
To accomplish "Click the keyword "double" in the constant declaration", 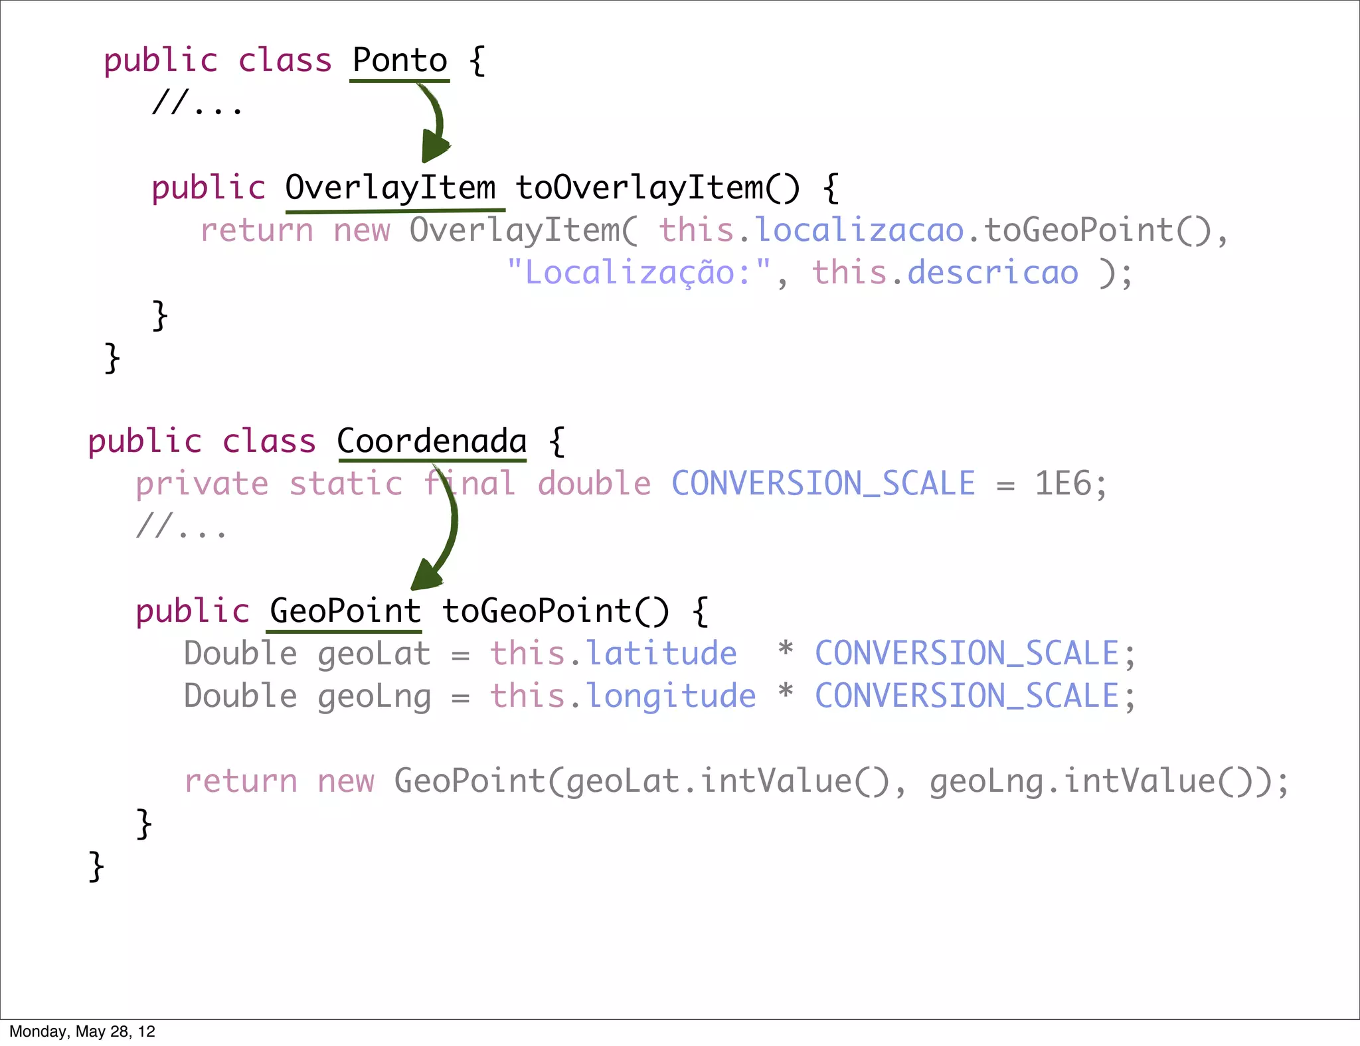I will [594, 484].
